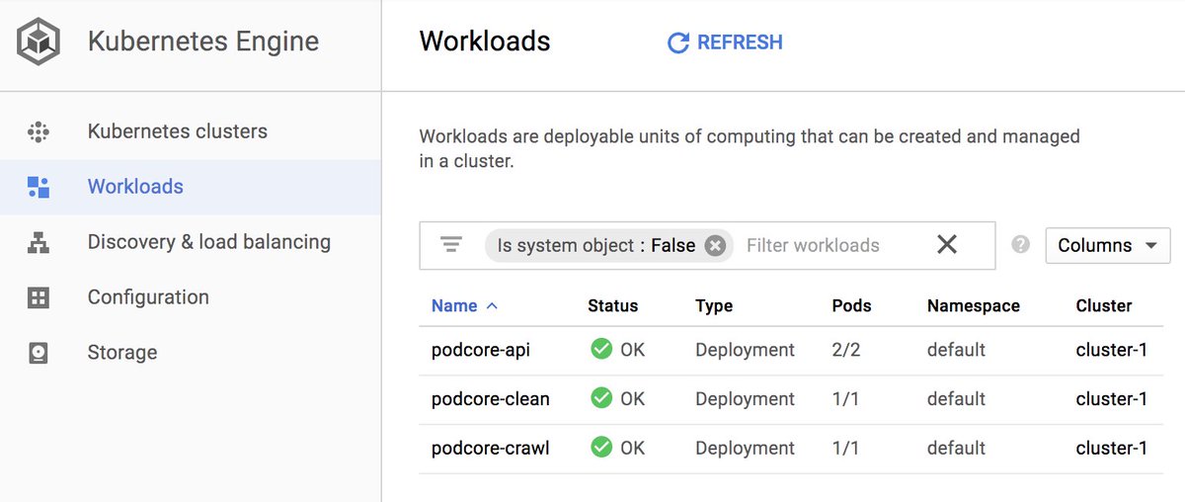
Task: Click the Namespace column header
Action: (x=974, y=306)
